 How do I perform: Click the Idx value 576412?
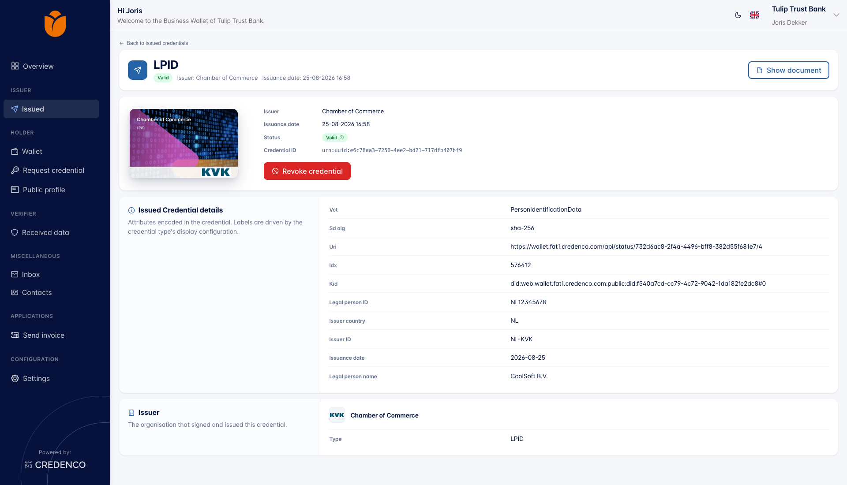521,265
